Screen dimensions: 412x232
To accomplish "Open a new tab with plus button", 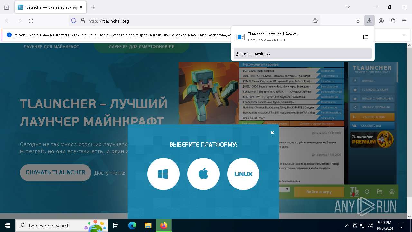I will click(x=93, y=7).
